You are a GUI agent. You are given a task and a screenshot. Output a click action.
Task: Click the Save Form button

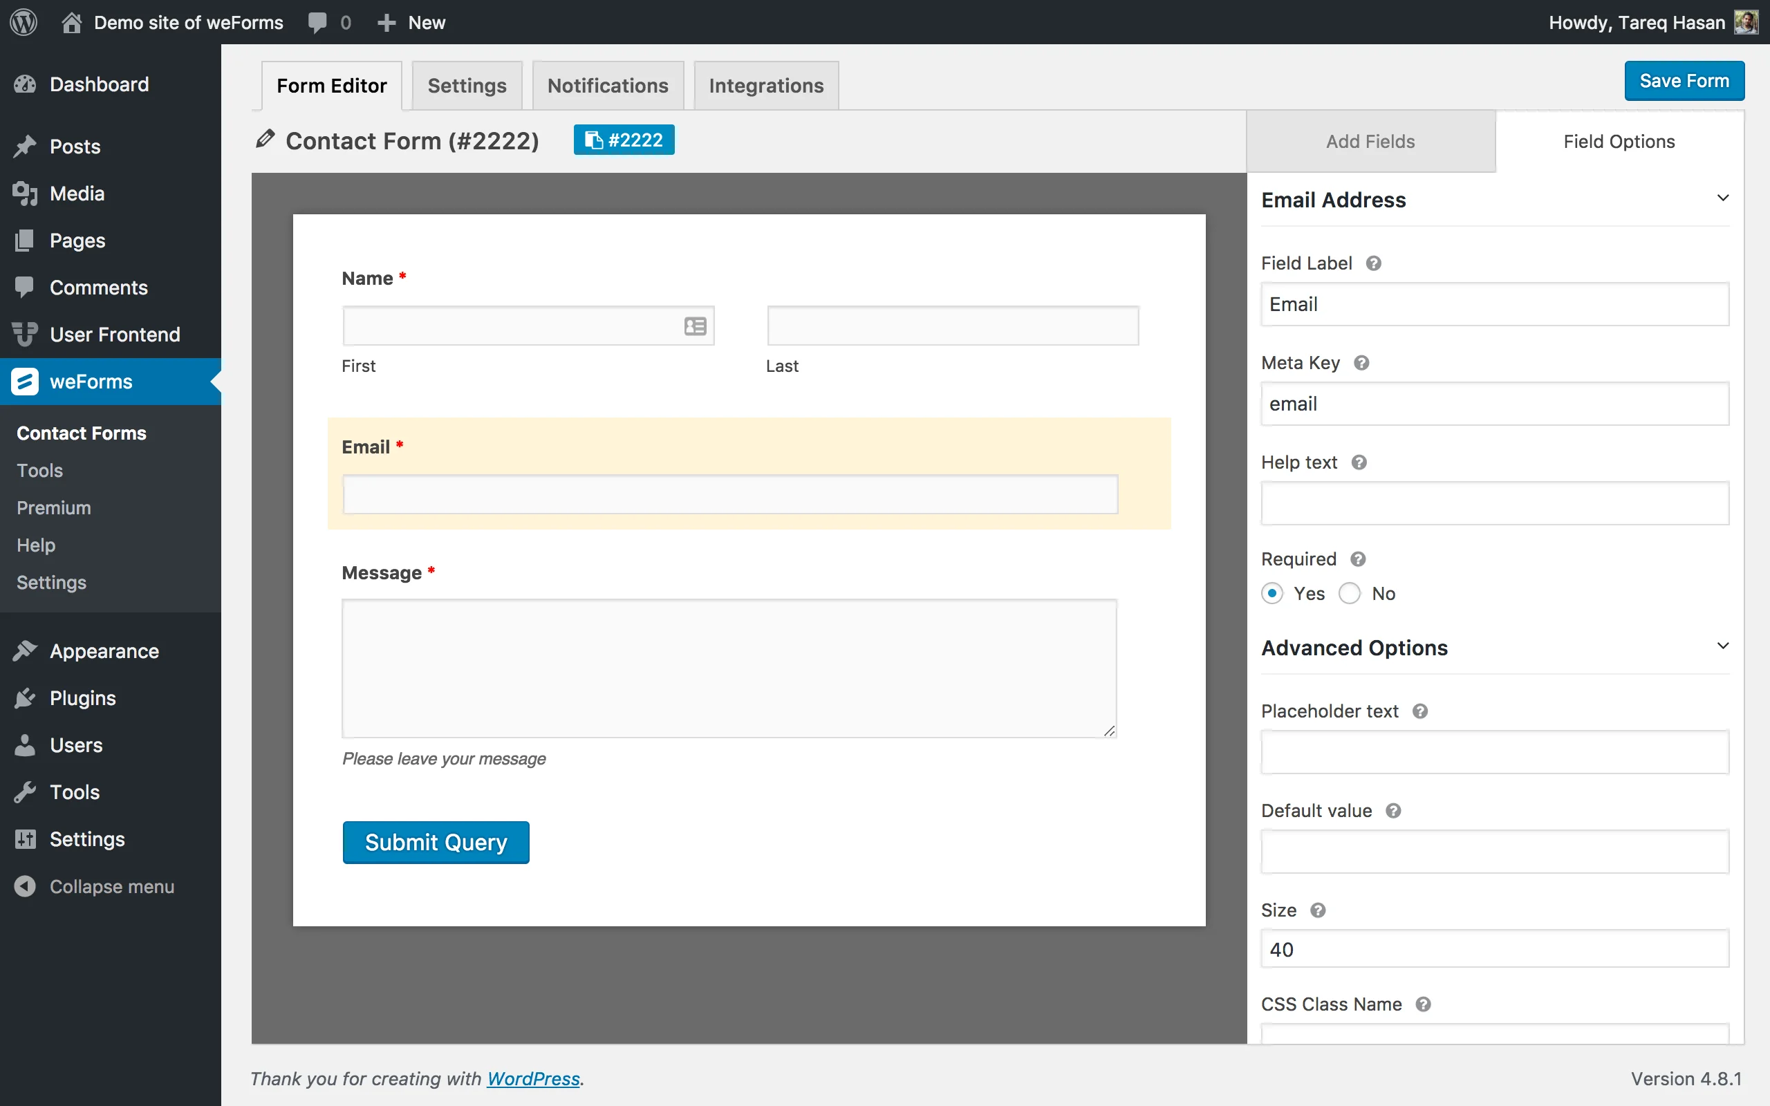(1684, 80)
